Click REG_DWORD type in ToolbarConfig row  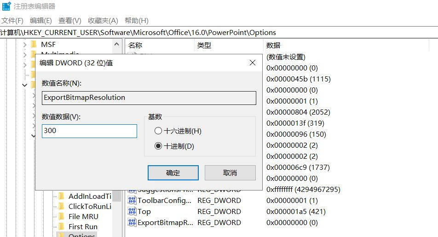(219, 201)
